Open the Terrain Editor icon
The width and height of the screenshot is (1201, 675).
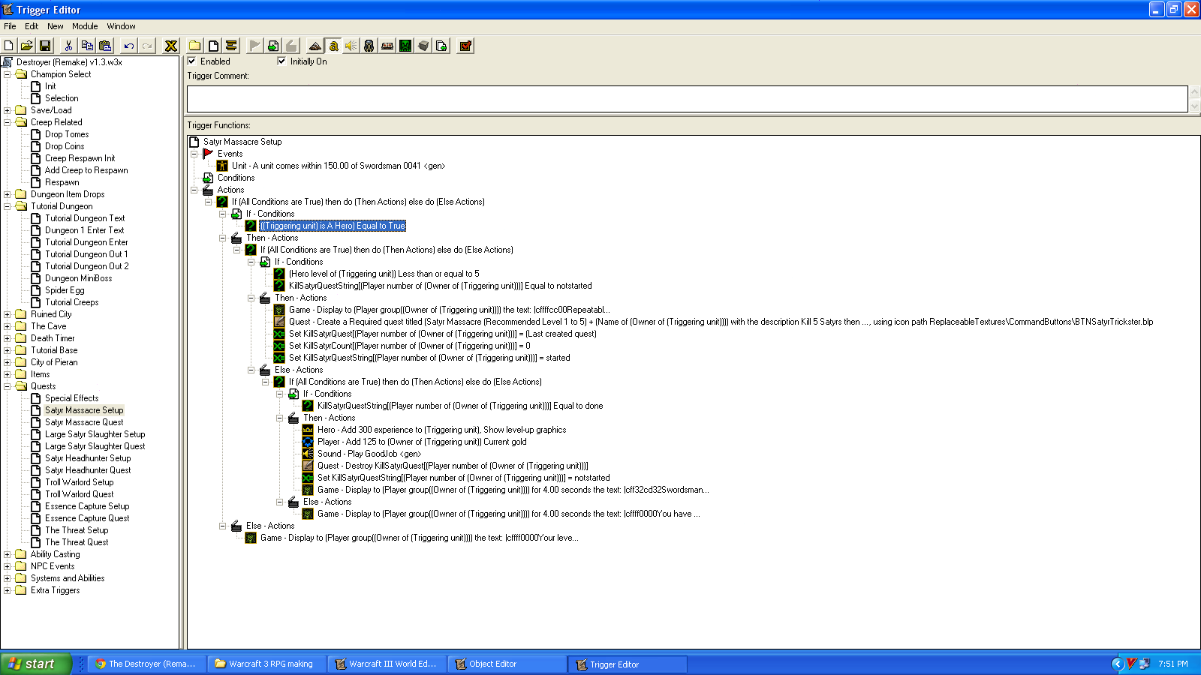click(x=315, y=46)
